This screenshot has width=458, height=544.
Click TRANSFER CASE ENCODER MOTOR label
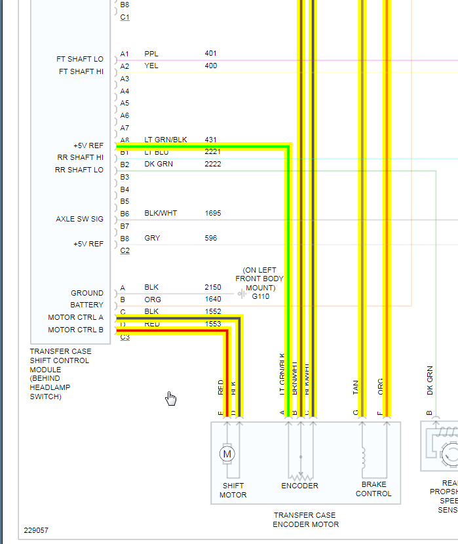coord(305,520)
